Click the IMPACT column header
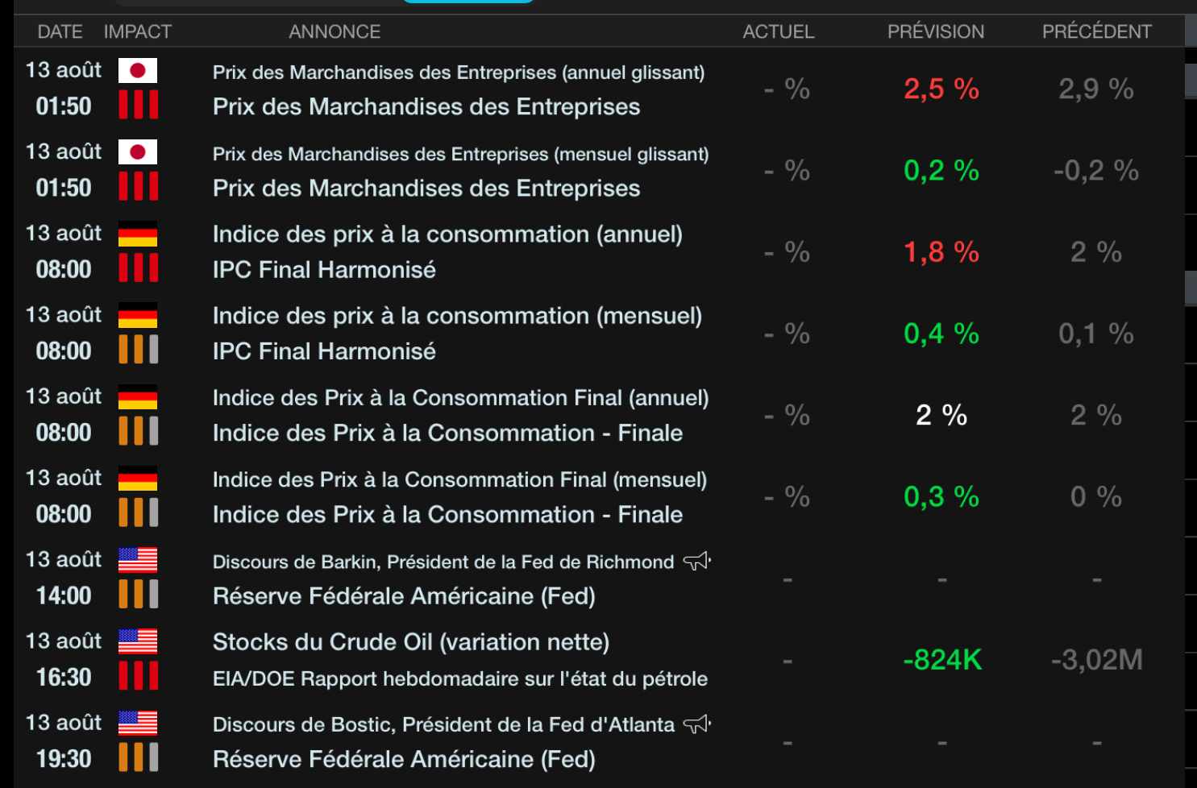 (x=138, y=31)
